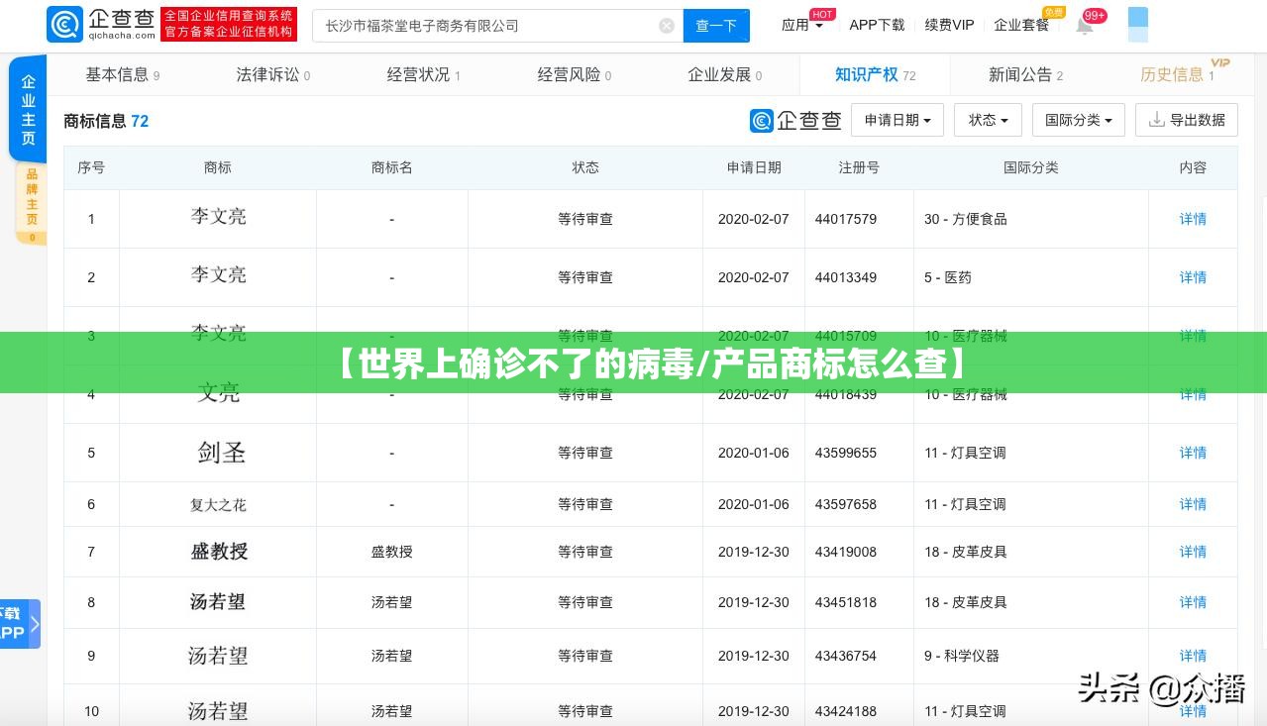The height and width of the screenshot is (726, 1267).
Task: Open notifications bell with 99+ badge
Action: pos(1085,25)
